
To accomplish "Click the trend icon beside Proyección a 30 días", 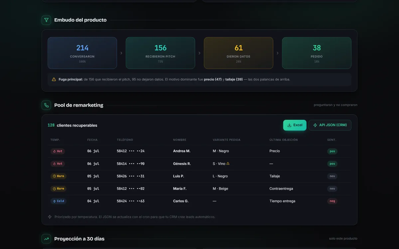I will click(46, 239).
